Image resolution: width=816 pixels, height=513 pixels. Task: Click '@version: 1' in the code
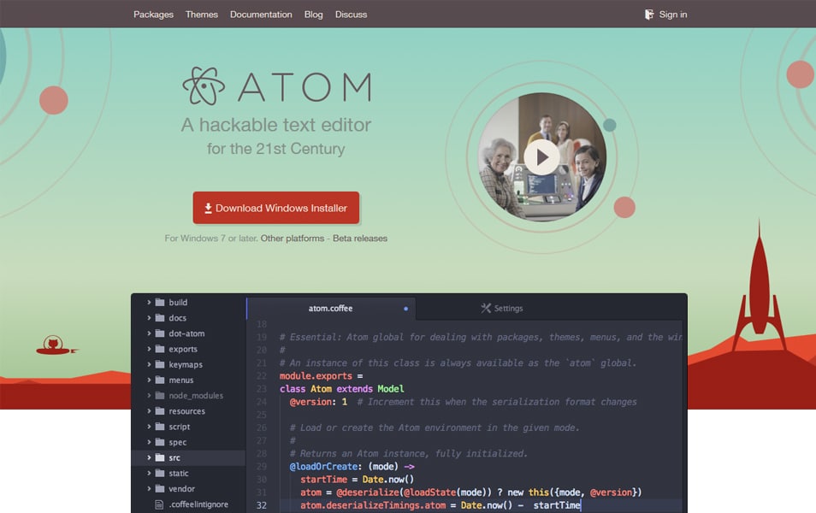coord(318,402)
